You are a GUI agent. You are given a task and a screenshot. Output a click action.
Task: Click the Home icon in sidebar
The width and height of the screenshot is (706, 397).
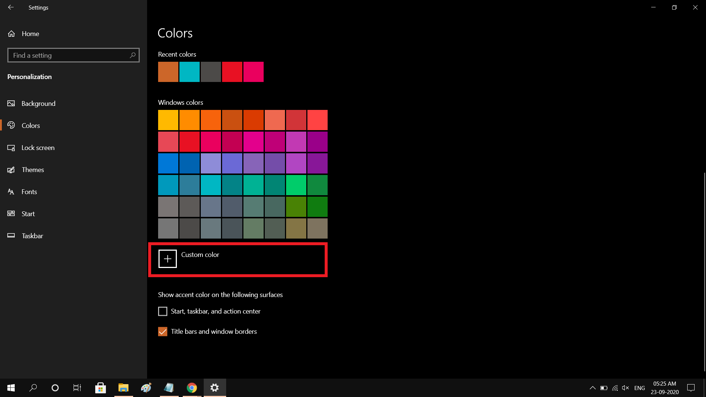click(x=11, y=33)
